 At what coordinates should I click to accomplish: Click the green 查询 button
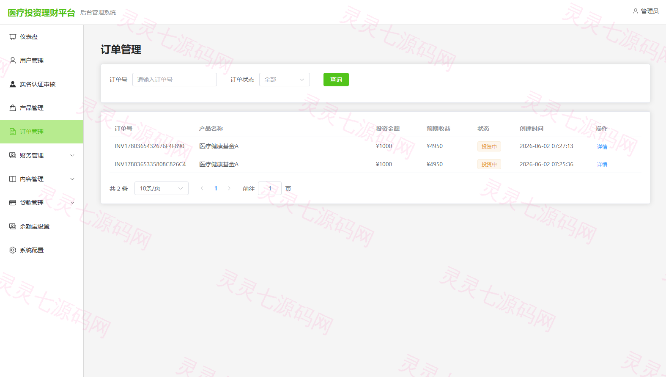point(336,80)
